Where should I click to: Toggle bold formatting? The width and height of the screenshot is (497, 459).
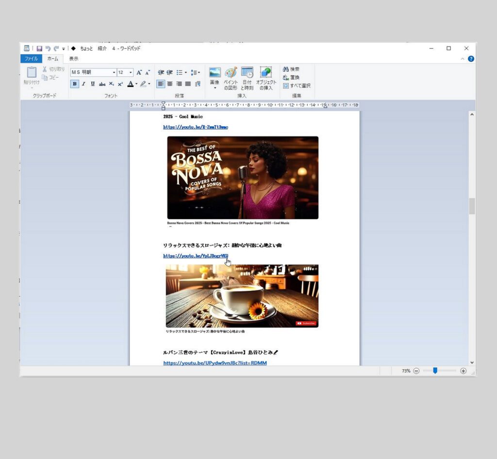[x=74, y=84]
